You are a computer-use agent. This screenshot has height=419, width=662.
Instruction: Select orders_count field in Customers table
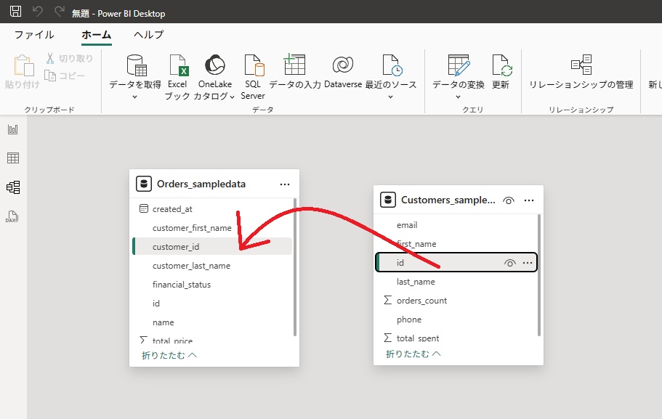pos(456,301)
